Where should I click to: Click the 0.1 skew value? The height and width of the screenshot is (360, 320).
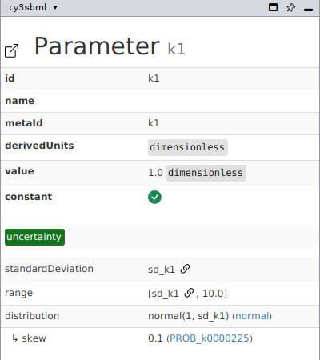(x=155, y=338)
